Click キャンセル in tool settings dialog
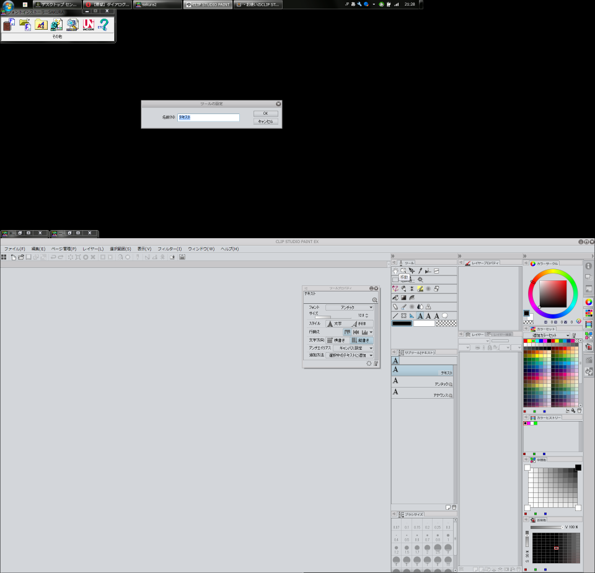Image resolution: width=595 pixels, height=573 pixels. pos(265,122)
